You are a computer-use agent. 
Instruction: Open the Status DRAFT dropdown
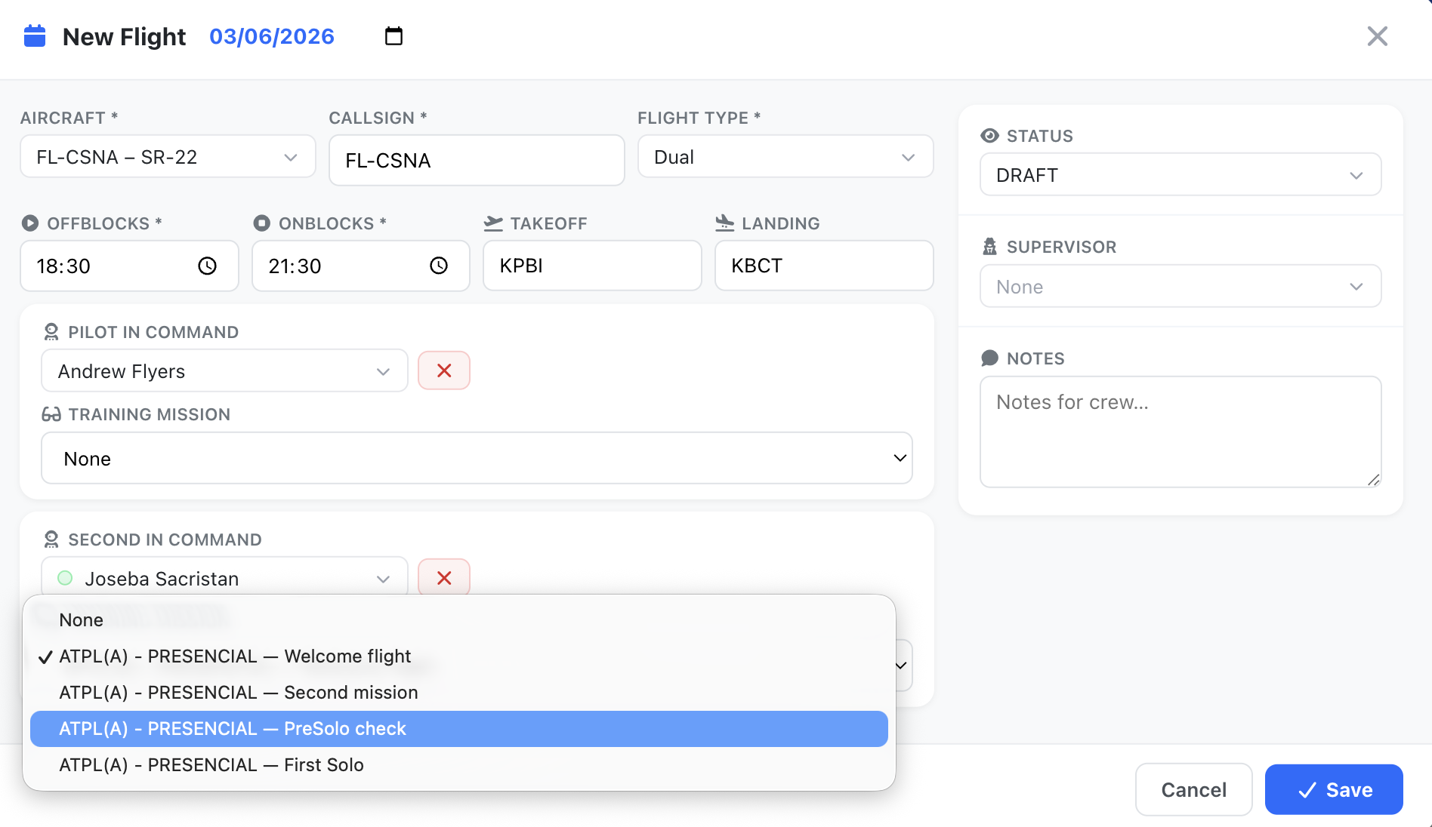coord(1180,175)
